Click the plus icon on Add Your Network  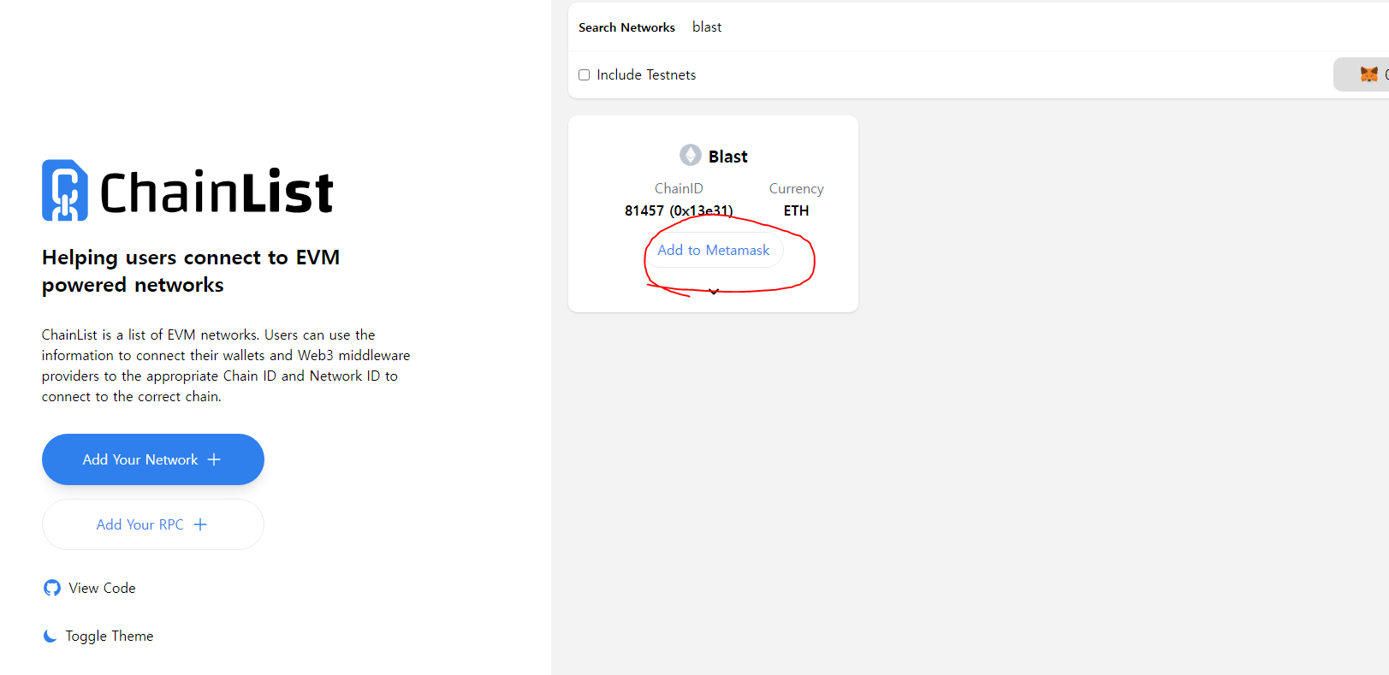pyautogui.click(x=214, y=459)
